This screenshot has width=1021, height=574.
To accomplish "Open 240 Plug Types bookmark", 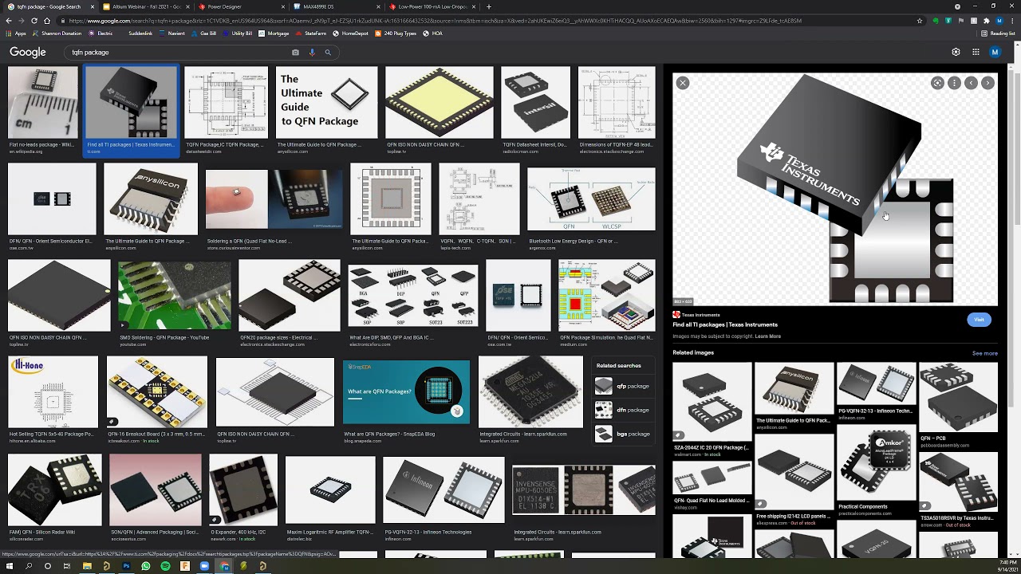I will (x=396, y=33).
